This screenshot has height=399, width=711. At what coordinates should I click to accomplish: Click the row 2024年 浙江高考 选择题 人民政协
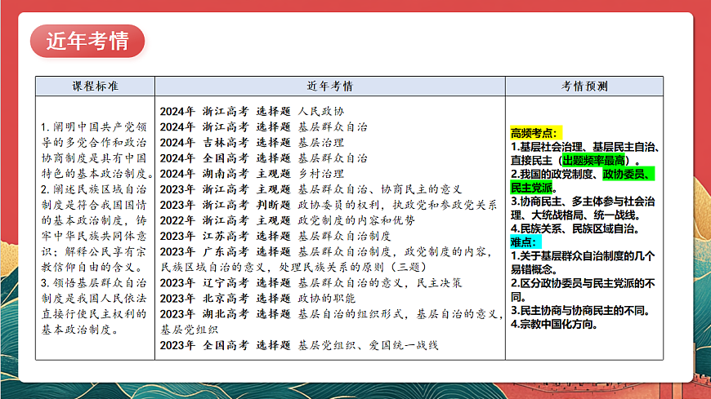point(252,112)
